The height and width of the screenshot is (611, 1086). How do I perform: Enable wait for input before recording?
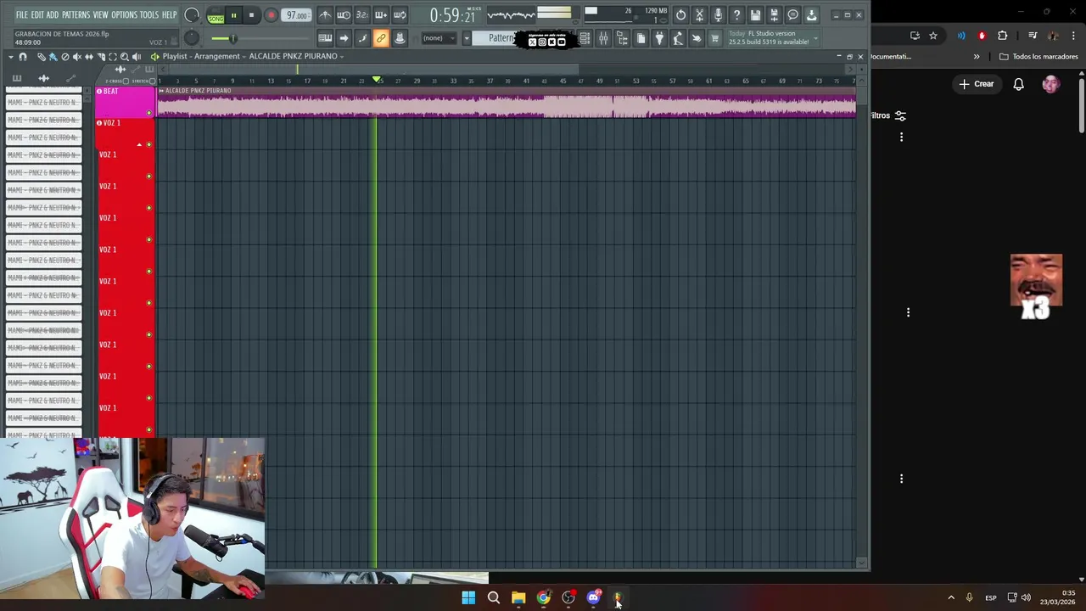344,15
